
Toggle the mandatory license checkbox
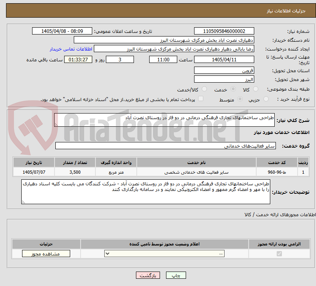click(279, 254)
